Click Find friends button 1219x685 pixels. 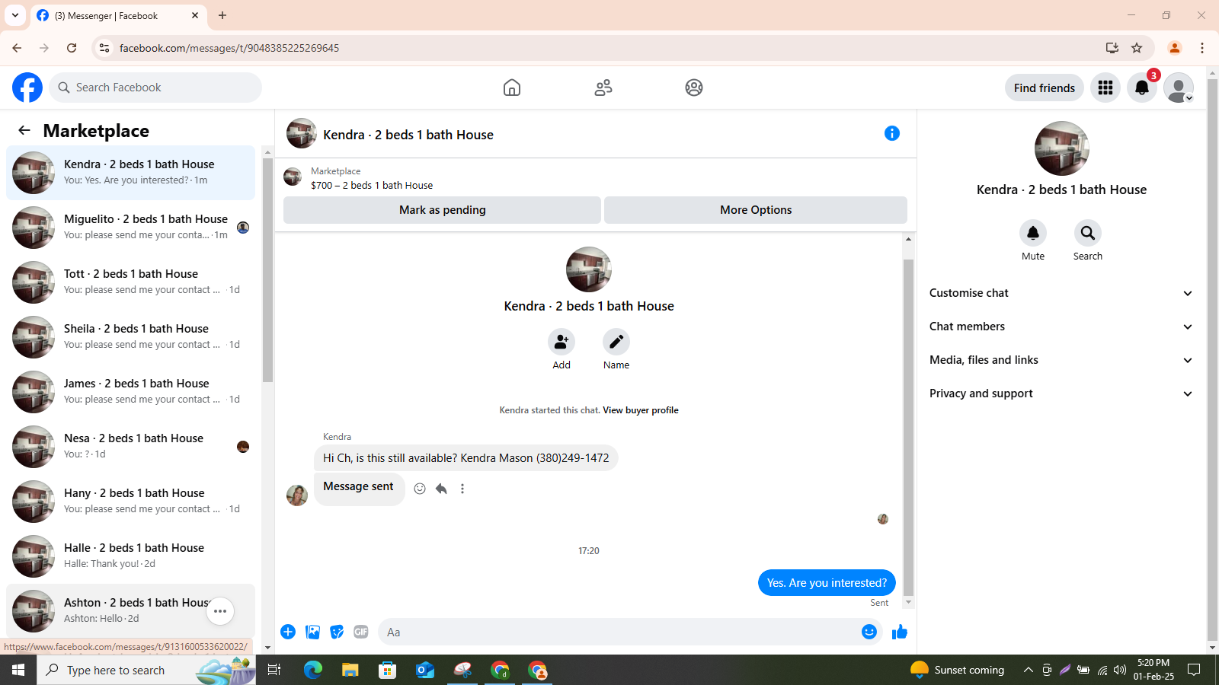coord(1045,88)
